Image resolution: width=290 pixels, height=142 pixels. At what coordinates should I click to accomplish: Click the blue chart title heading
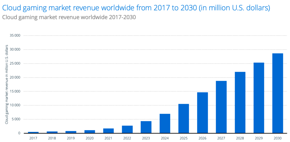pyautogui.click(x=136, y=8)
